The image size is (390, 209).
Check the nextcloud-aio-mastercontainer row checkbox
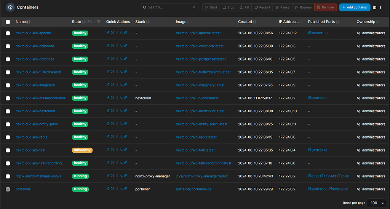coord(8,98)
